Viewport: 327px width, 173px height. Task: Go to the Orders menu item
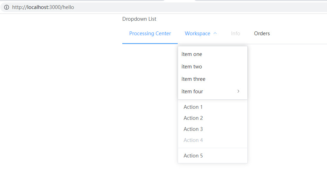click(x=262, y=33)
